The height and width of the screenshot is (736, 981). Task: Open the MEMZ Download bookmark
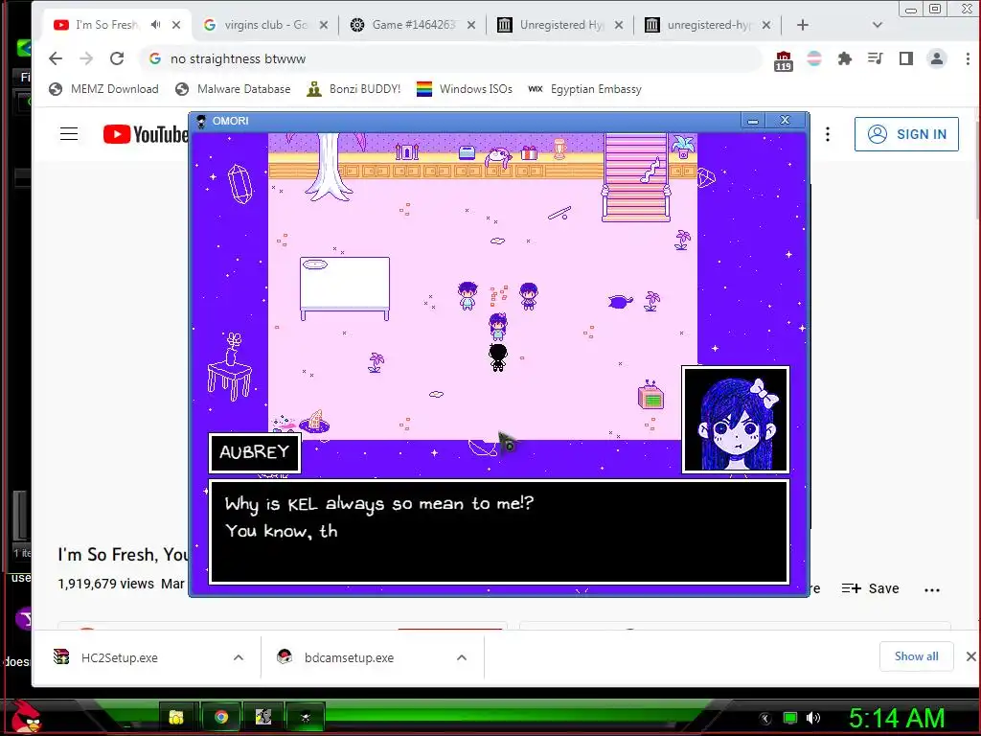tap(103, 89)
